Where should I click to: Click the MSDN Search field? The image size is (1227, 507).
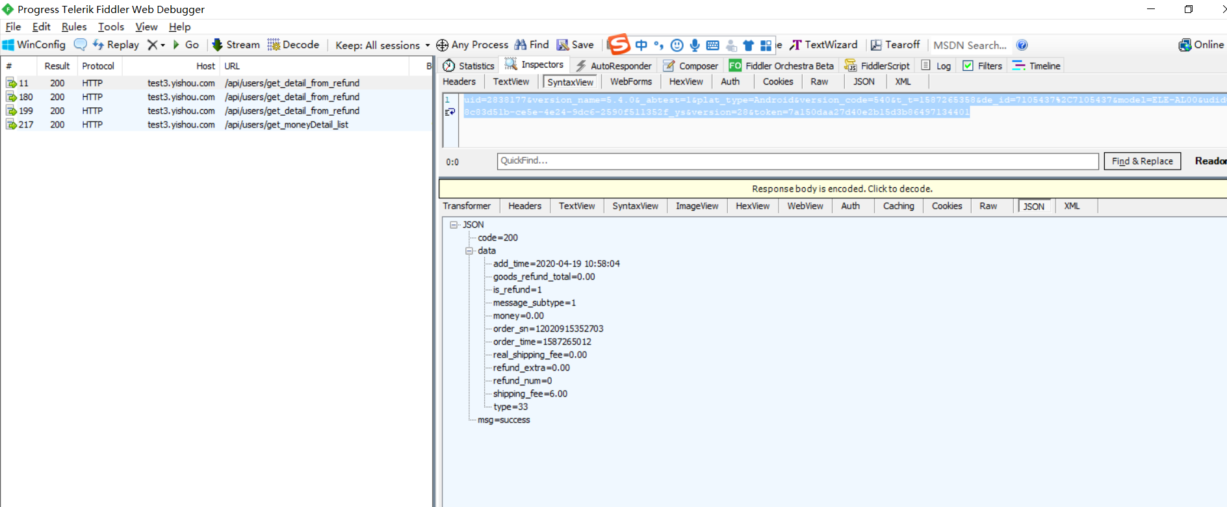click(970, 45)
